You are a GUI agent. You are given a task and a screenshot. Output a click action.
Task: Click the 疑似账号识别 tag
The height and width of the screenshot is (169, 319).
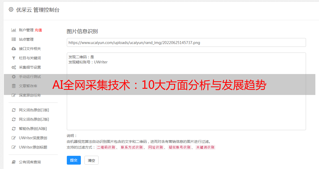[179, 147]
